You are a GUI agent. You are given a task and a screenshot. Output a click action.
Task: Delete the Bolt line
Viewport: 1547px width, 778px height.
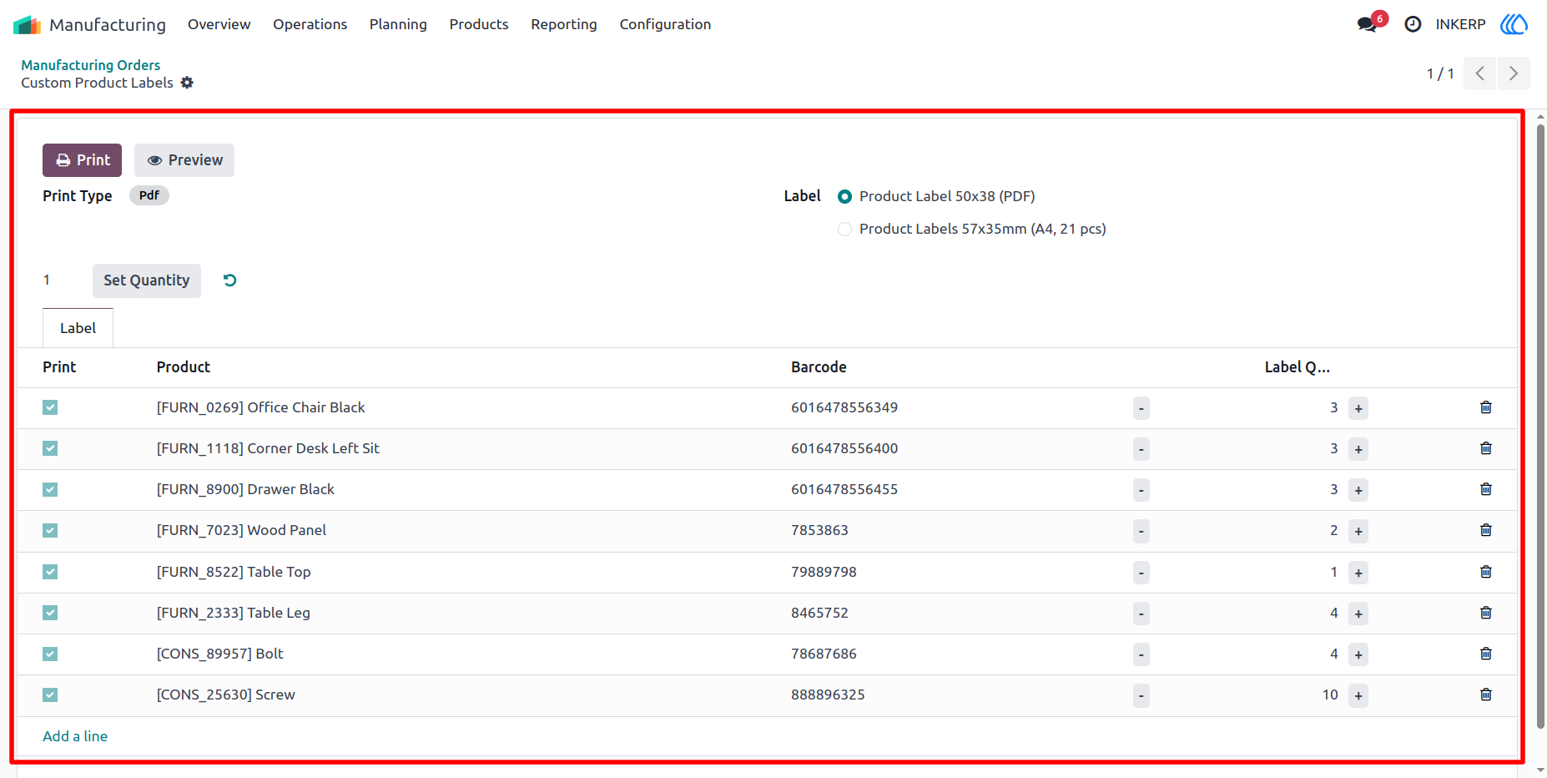1486,654
